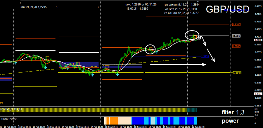263x128 pixels.
Task: Select the orange 1.4100 price level label
Action: pyautogui.click(x=236, y=24)
